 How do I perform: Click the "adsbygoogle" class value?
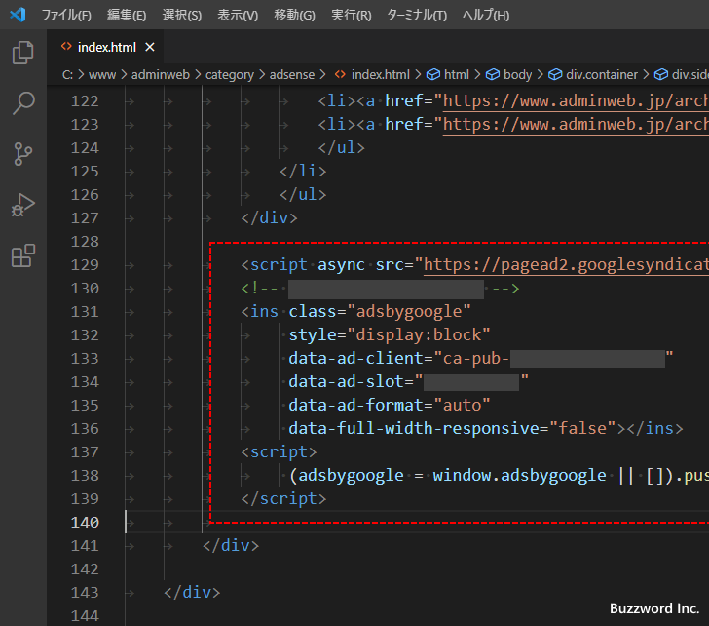pos(409,312)
